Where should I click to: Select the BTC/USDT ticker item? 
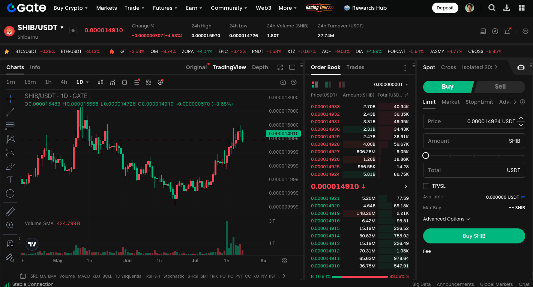pyautogui.click(x=35, y=51)
